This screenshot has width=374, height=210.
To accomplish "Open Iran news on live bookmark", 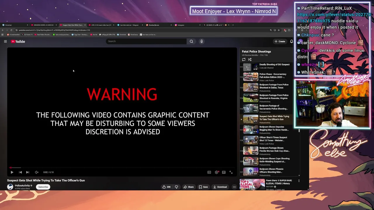I will point(148,35).
